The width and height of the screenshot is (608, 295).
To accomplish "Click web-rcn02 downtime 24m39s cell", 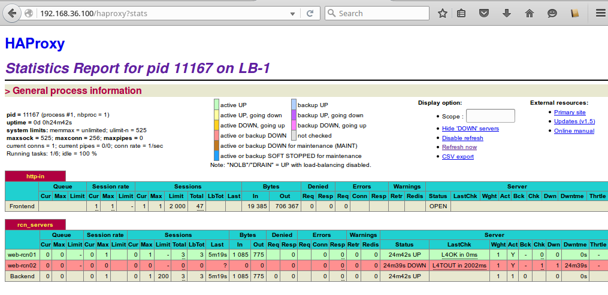I will tap(576, 266).
